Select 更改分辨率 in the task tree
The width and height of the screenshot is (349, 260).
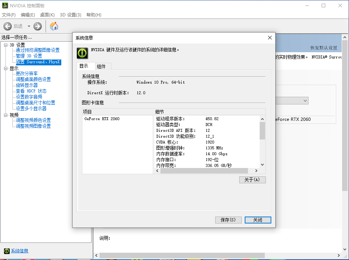point(27,73)
